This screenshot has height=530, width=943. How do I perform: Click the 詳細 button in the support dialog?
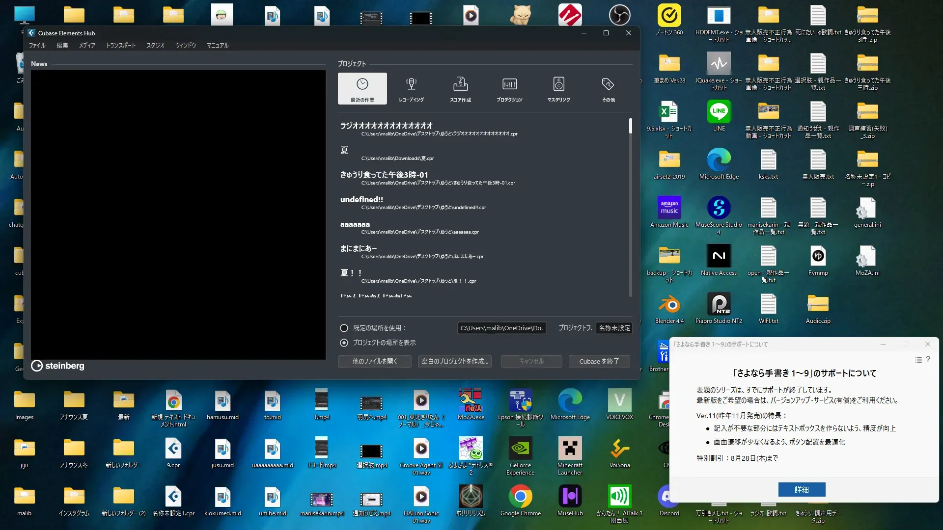point(802,489)
